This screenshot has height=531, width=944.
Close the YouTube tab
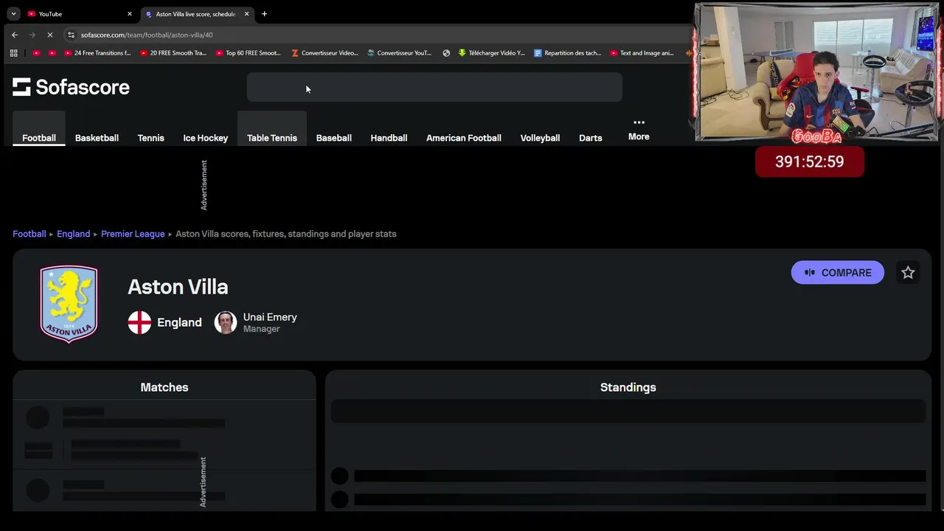click(x=130, y=14)
